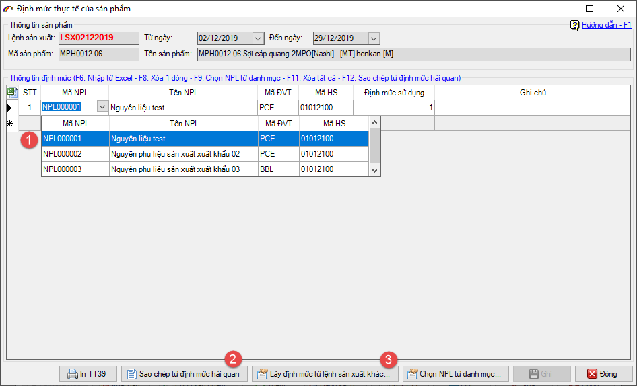Click the Từ ngày date text 02/12/2019
The width and height of the screenshot is (637, 386).
(x=218, y=38)
